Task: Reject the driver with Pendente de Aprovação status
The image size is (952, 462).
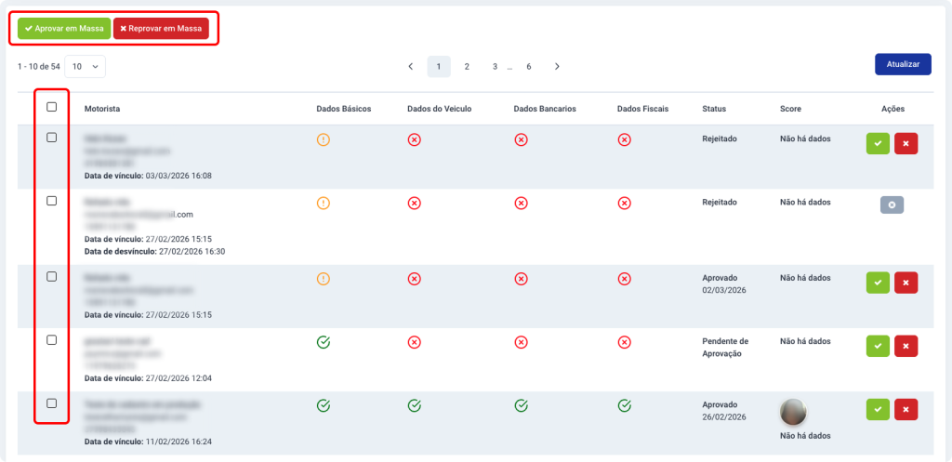Action: (906, 346)
